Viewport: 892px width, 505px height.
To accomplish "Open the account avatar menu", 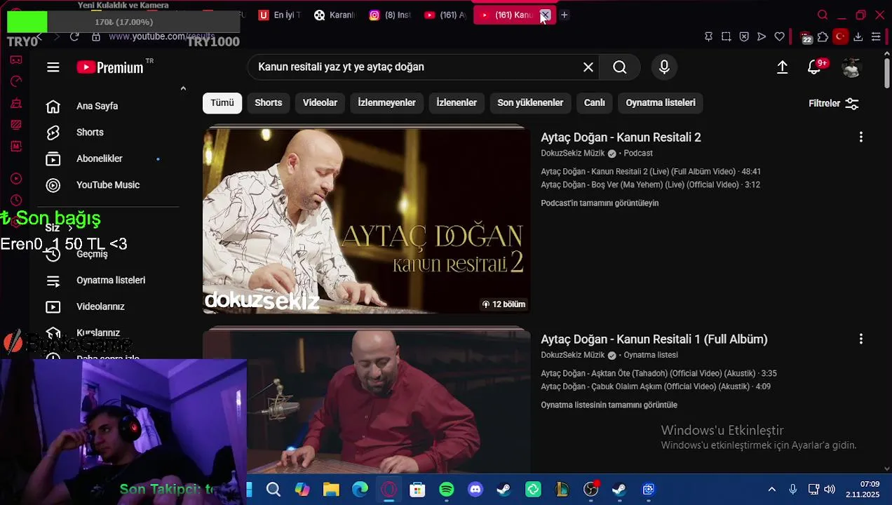I will click(x=851, y=67).
